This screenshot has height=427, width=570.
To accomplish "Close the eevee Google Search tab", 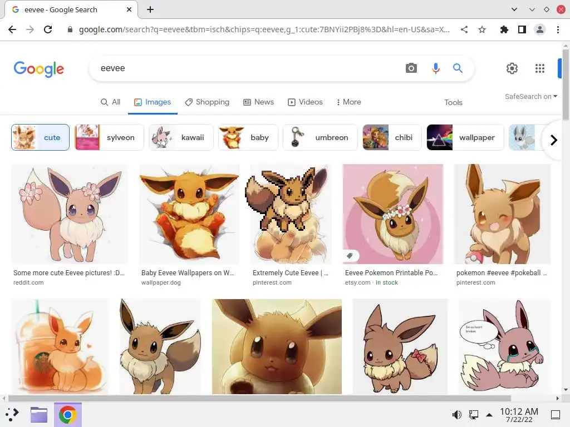I will pos(129,9).
